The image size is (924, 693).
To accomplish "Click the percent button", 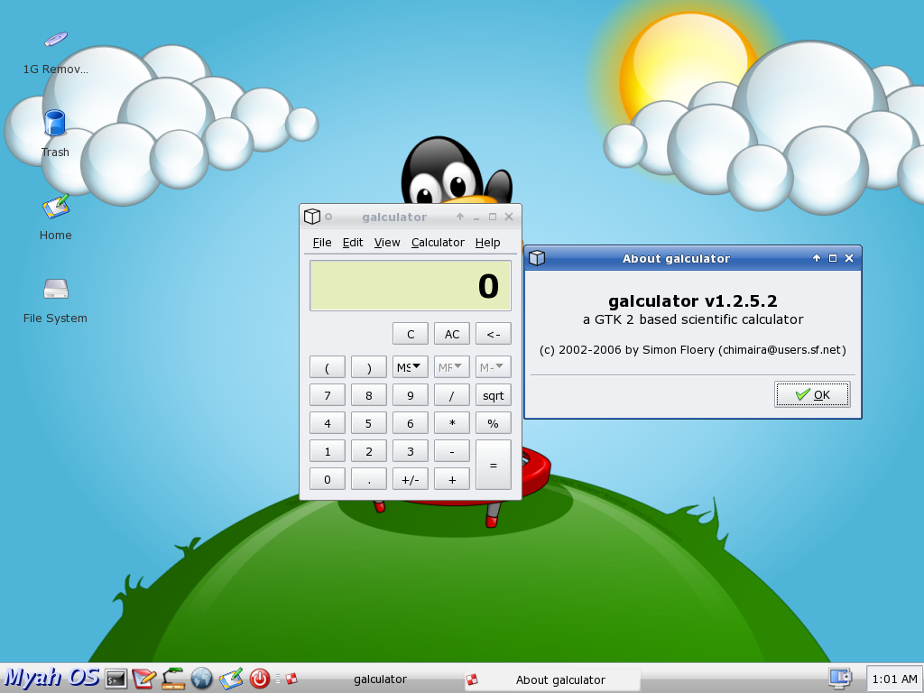I will (494, 423).
